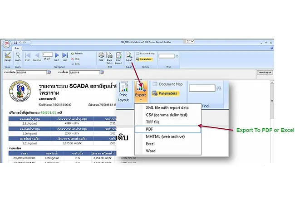This screenshot has width=295, height=204.
Task: Open calendar picker for the start date
Action: tap(49, 72)
